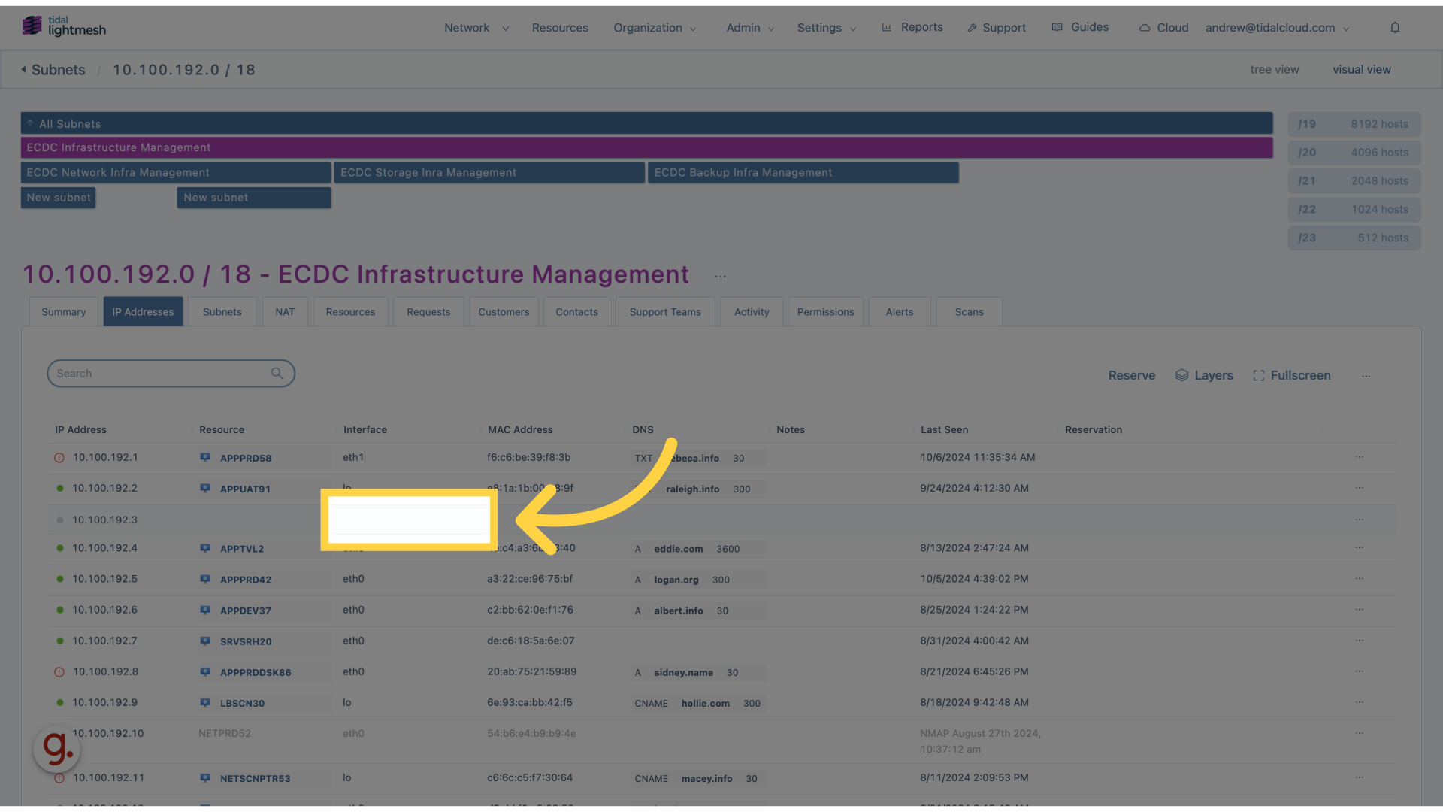Click the Layers button
The image size is (1443, 812).
(1203, 376)
